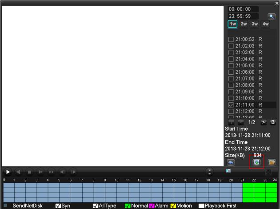Viewport: 280px width, 209px height.
Task: Stop playback with the square button
Action: point(29,172)
